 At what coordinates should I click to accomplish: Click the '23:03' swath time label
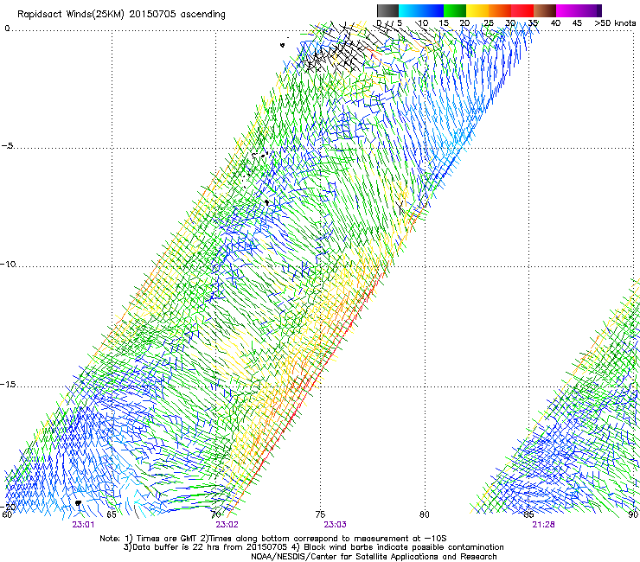(x=335, y=525)
